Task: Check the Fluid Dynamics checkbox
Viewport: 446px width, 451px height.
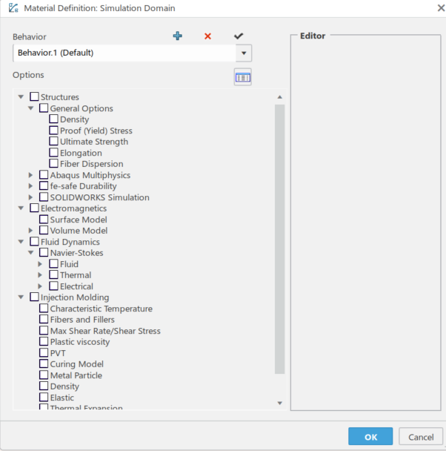Action: coord(34,241)
